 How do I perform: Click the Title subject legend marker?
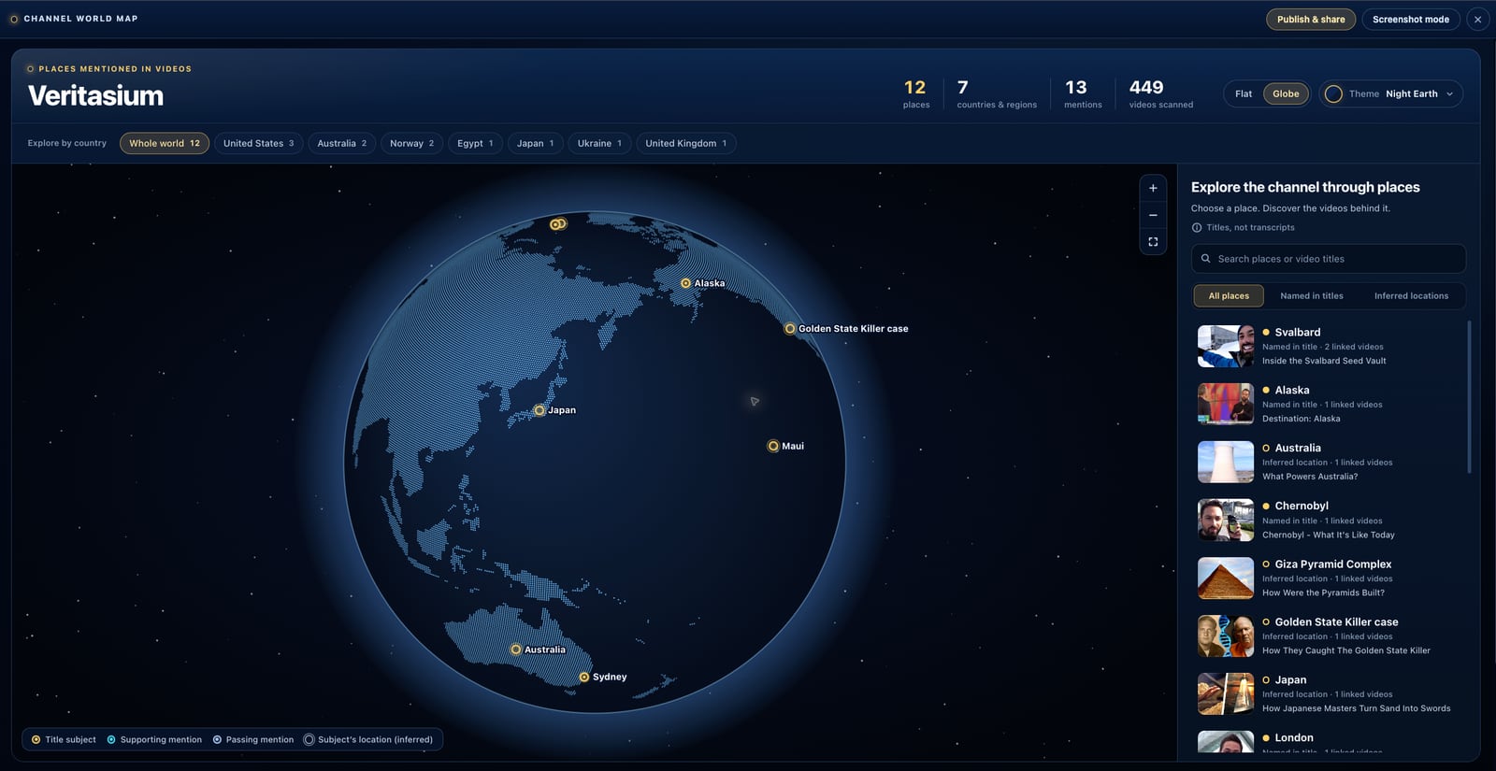[x=36, y=739]
